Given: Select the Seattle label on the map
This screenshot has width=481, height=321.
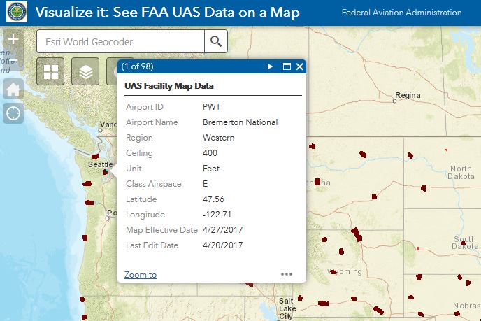Looking at the screenshot, I should (100, 164).
